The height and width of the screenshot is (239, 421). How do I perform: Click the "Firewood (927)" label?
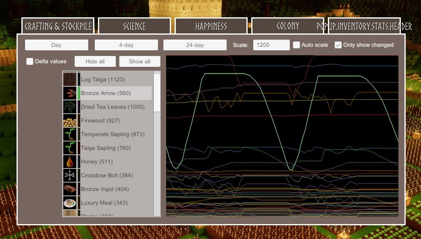pyautogui.click(x=100, y=121)
